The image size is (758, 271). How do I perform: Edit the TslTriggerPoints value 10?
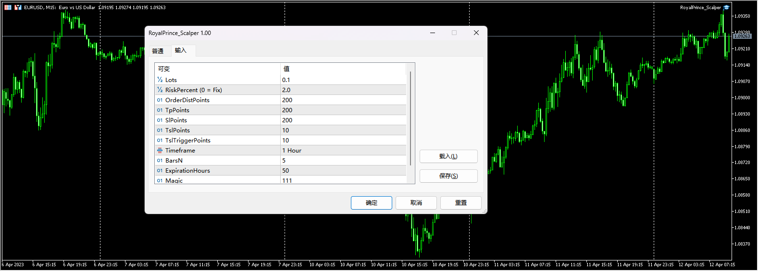tap(343, 140)
